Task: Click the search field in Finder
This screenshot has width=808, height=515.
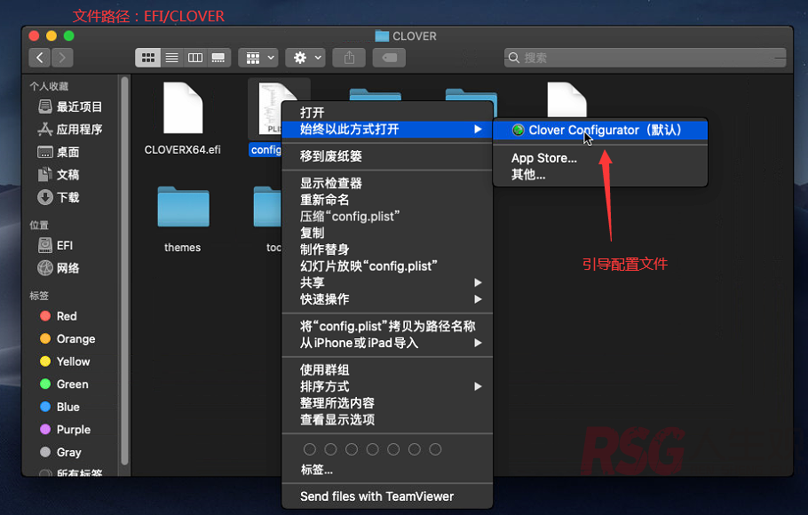Action: 646,58
